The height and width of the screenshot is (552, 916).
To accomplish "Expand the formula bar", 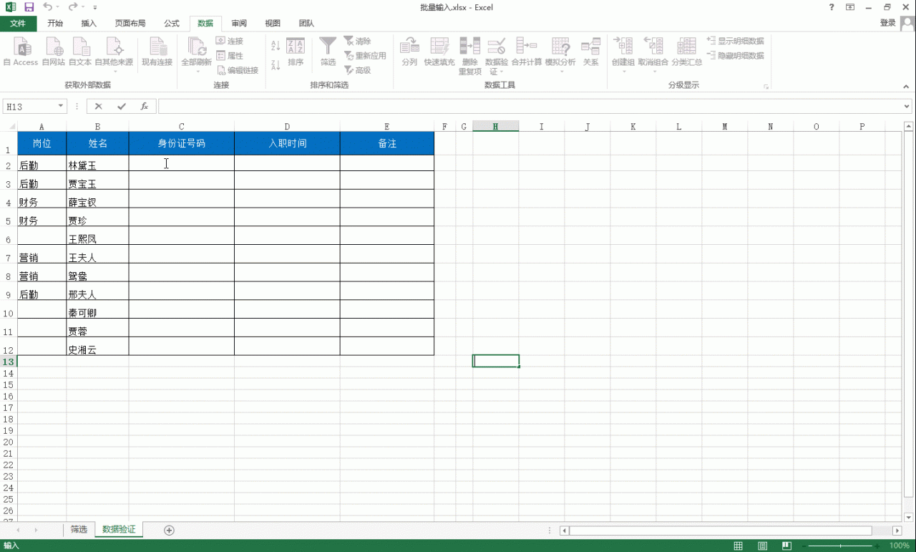I will pyautogui.click(x=907, y=107).
